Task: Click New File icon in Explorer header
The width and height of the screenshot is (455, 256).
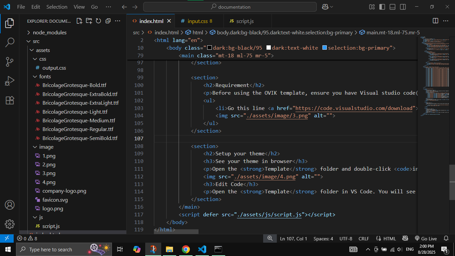Action: tap(79, 21)
